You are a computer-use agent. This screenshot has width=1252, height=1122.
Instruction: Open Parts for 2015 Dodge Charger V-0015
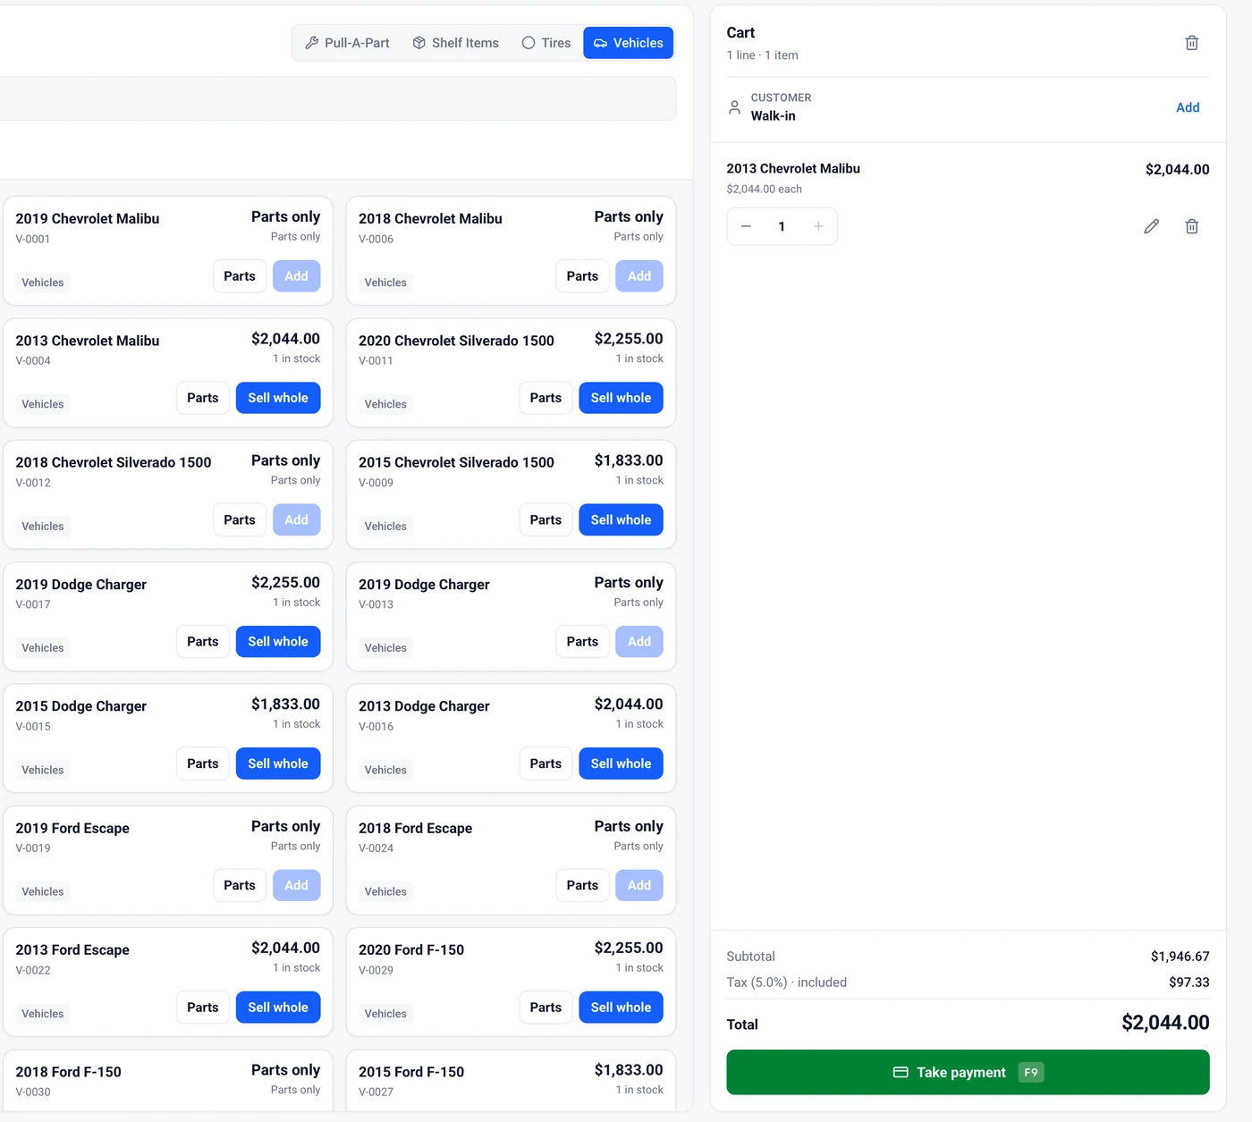click(203, 763)
